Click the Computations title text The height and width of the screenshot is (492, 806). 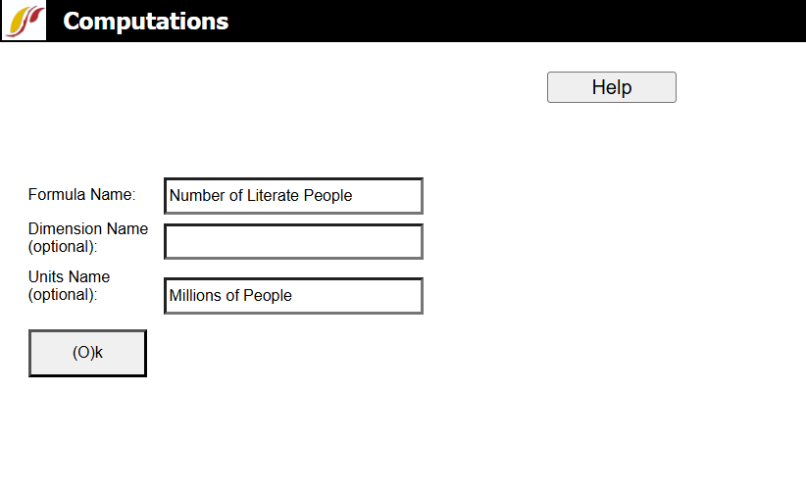[145, 21]
